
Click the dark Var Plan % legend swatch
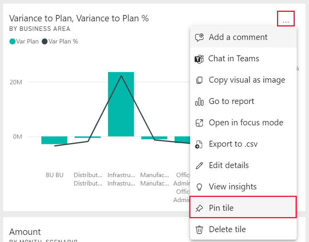(x=45, y=42)
